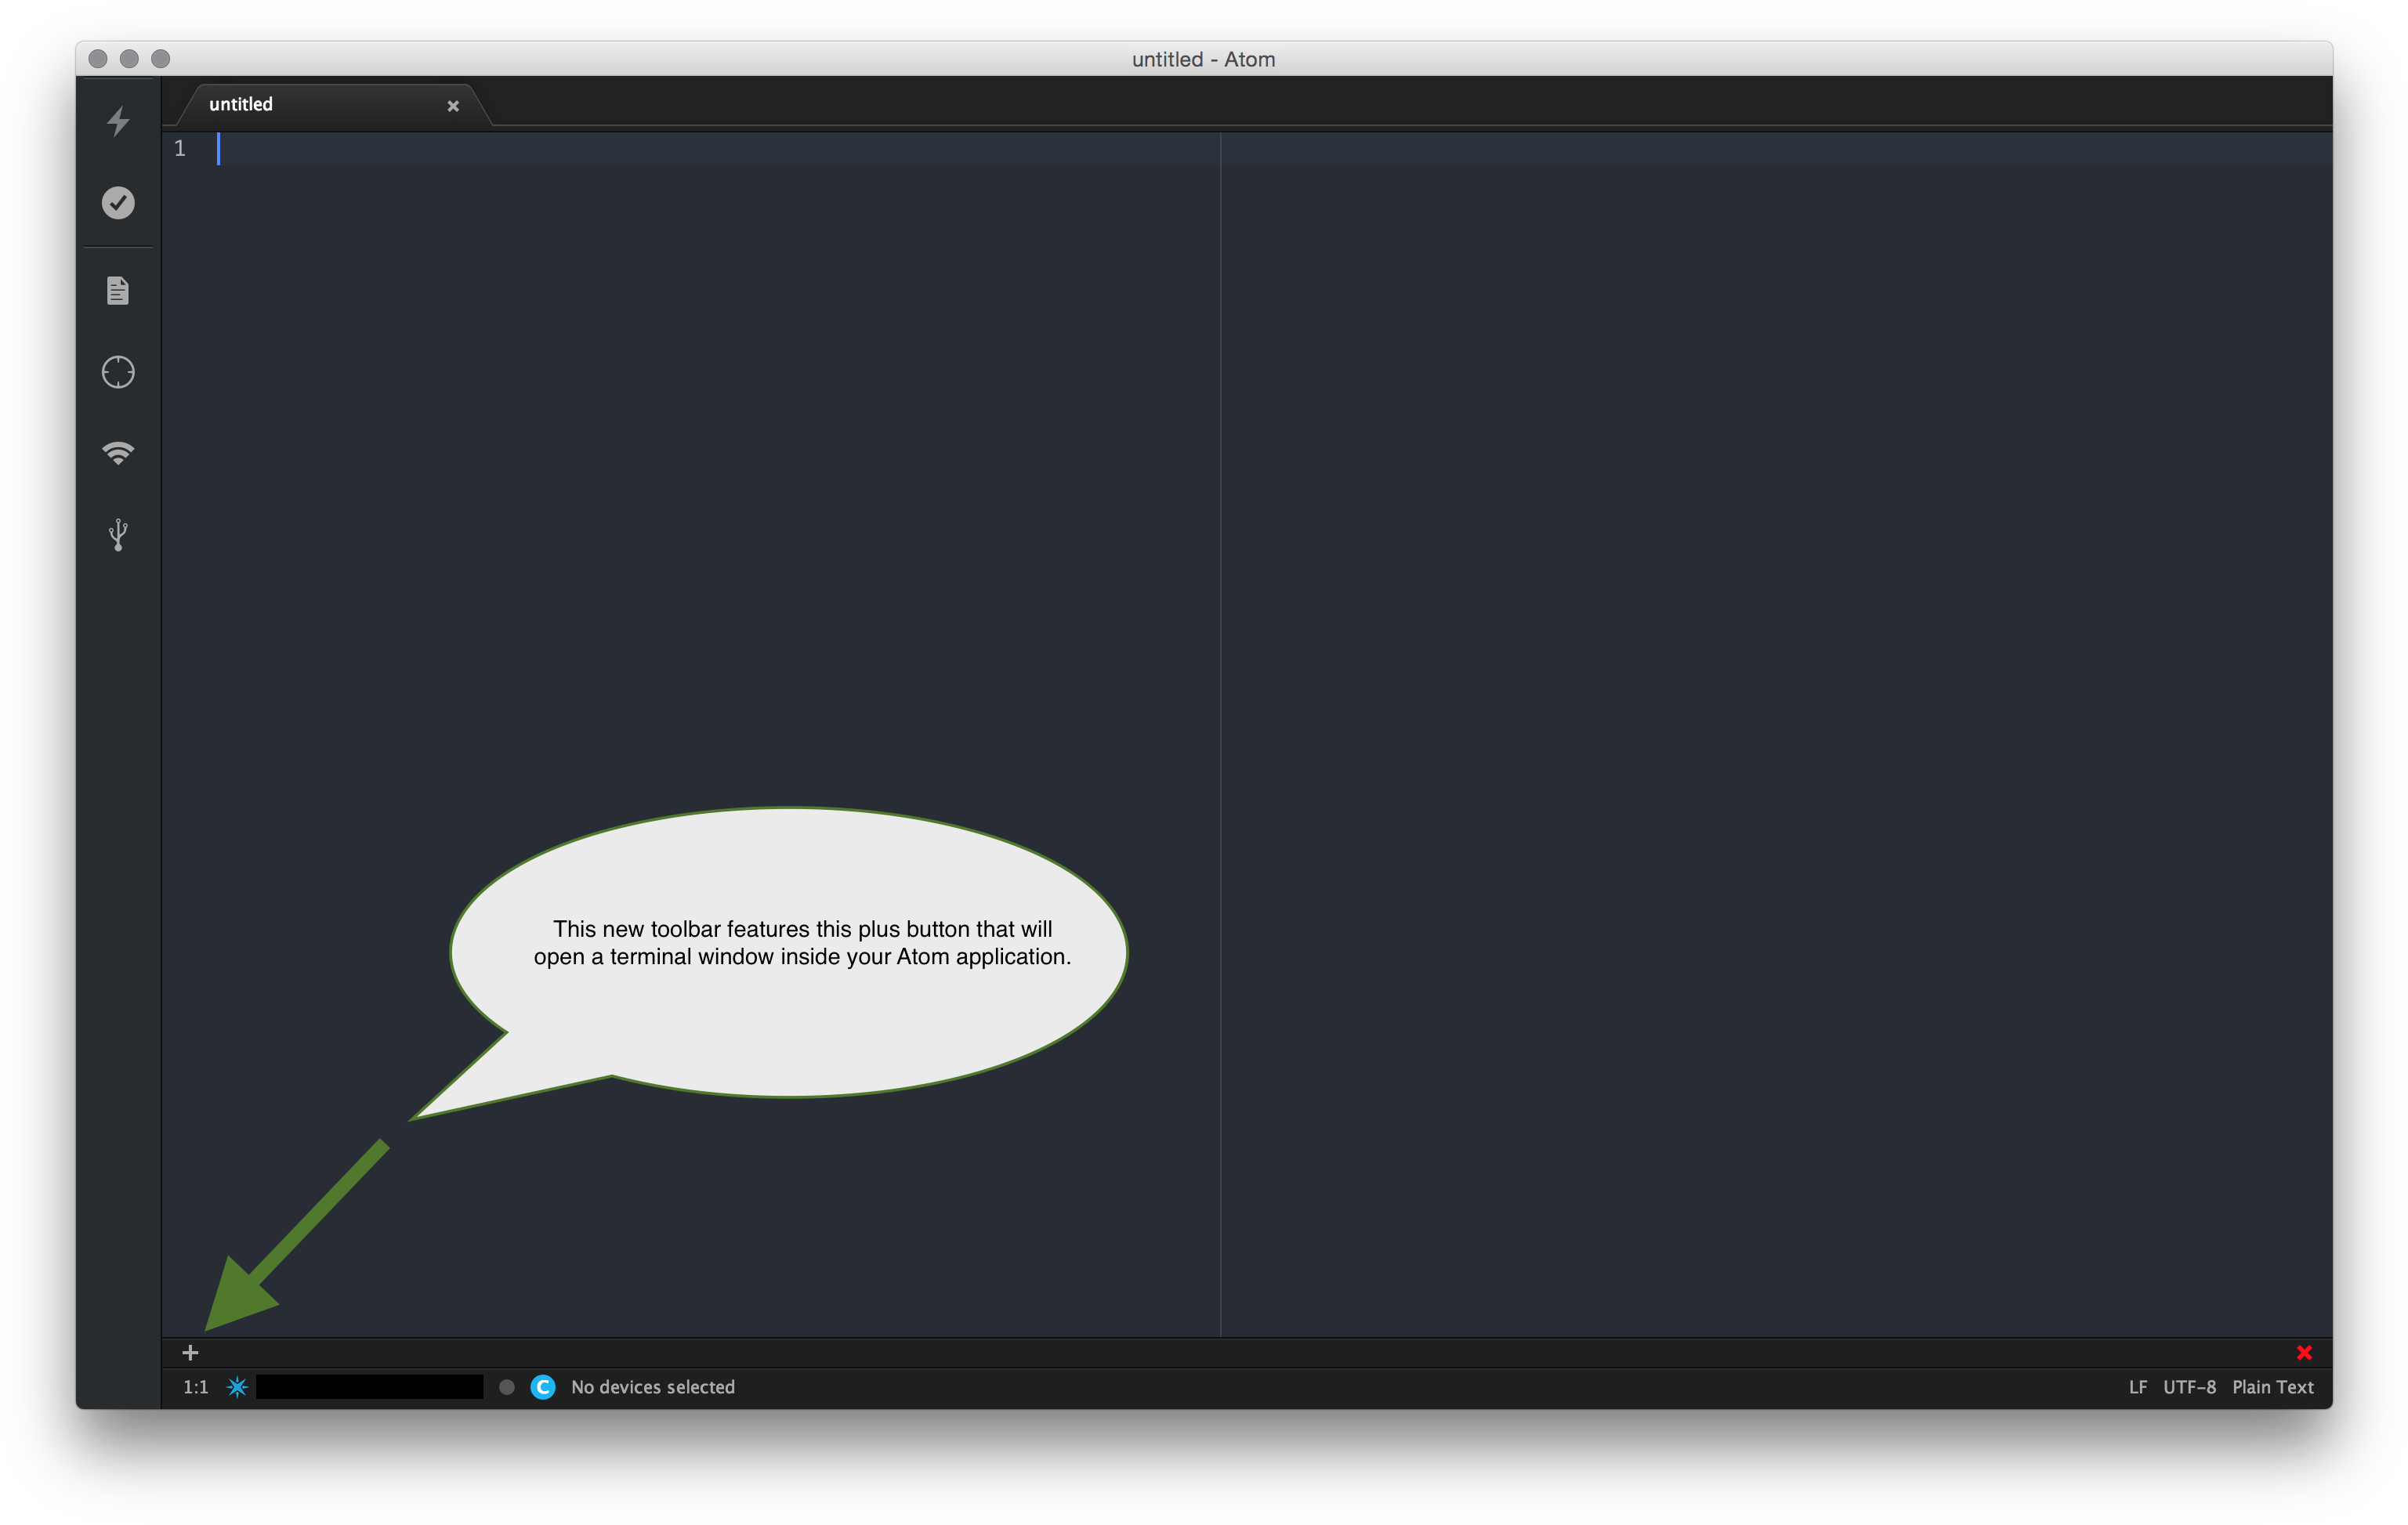The width and height of the screenshot is (2408, 1525).
Task: Open Wi-Fi setup from sidebar icon
Action: click(x=118, y=453)
